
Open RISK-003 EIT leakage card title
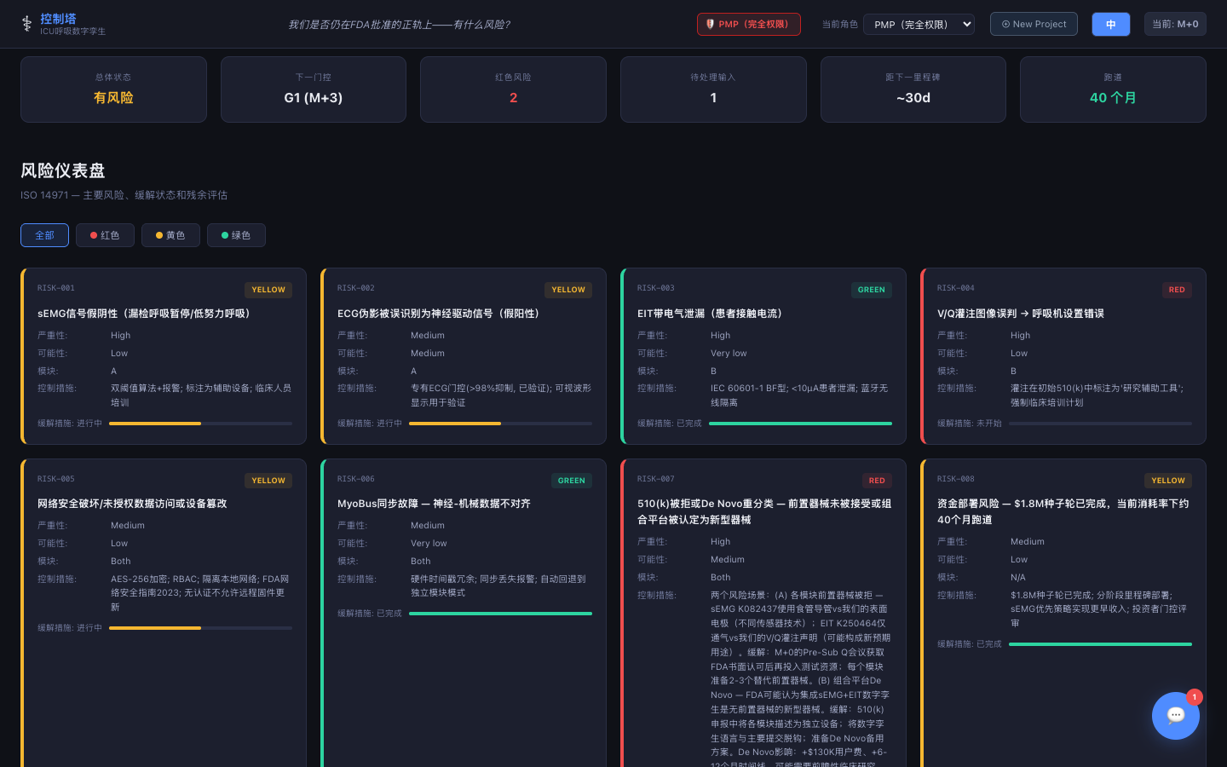pos(712,314)
